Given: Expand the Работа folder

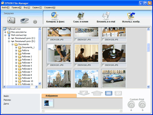Looking at the screenshot, I should click(x=16, y=51).
